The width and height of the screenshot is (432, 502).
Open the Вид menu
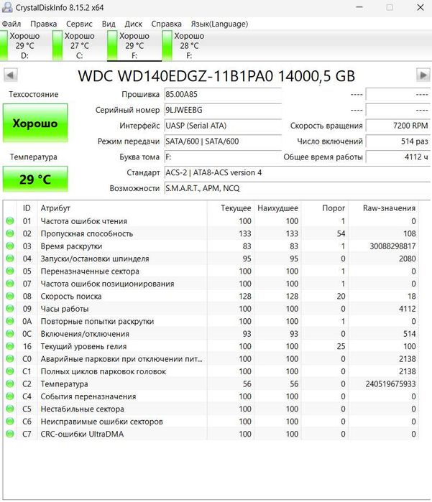(109, 24)
